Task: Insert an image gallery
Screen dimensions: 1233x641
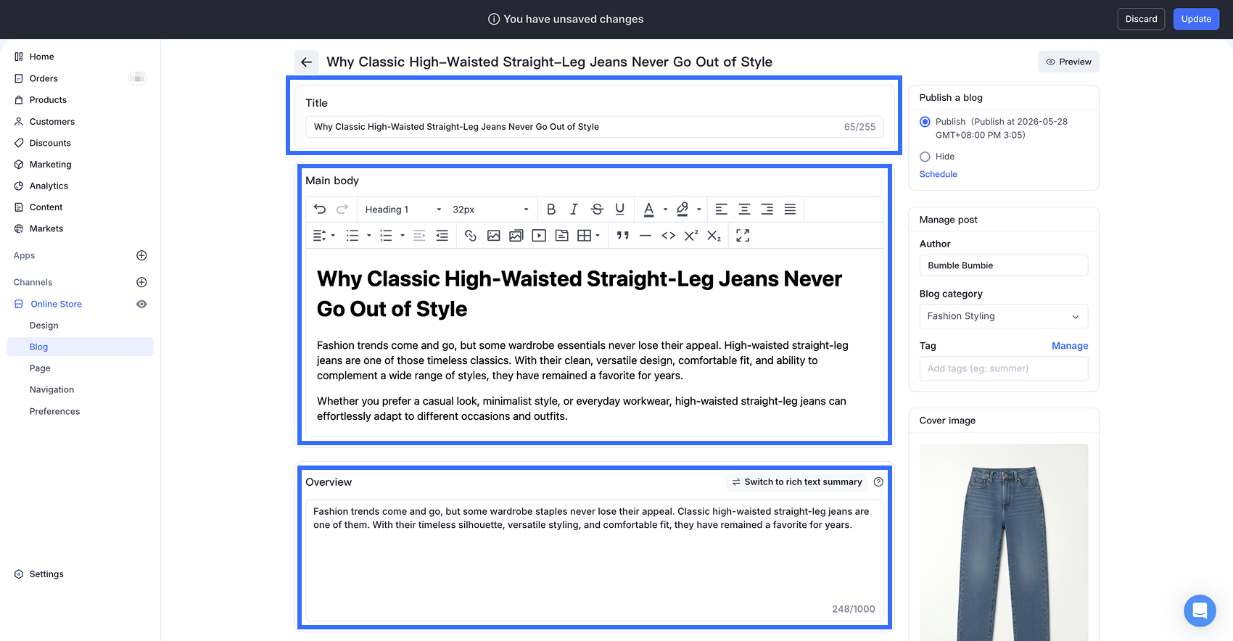Action: point(516,236)
